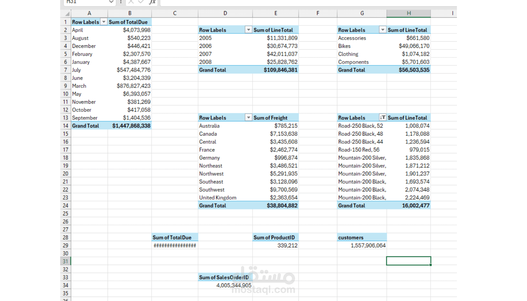
Task: Select the April cell
Action: click(89, 30)
